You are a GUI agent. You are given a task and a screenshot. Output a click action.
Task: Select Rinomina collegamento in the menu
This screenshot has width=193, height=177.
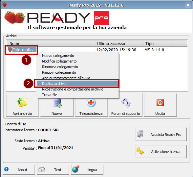(x=60, y=67)
